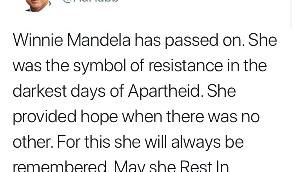Click the word "darkest" in the tweet
This screenshot has height=172, width=294.
(40, 91)
